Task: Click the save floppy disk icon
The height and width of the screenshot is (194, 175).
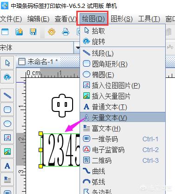Action: click(x=33, y=32)
